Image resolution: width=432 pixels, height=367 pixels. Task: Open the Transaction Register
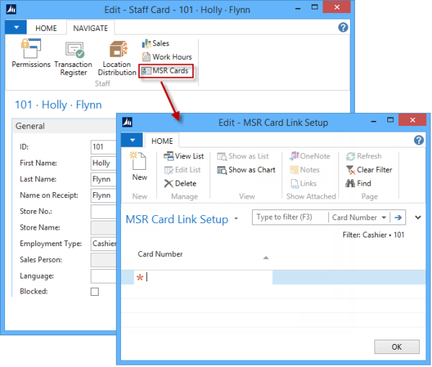tap(74, 57)
